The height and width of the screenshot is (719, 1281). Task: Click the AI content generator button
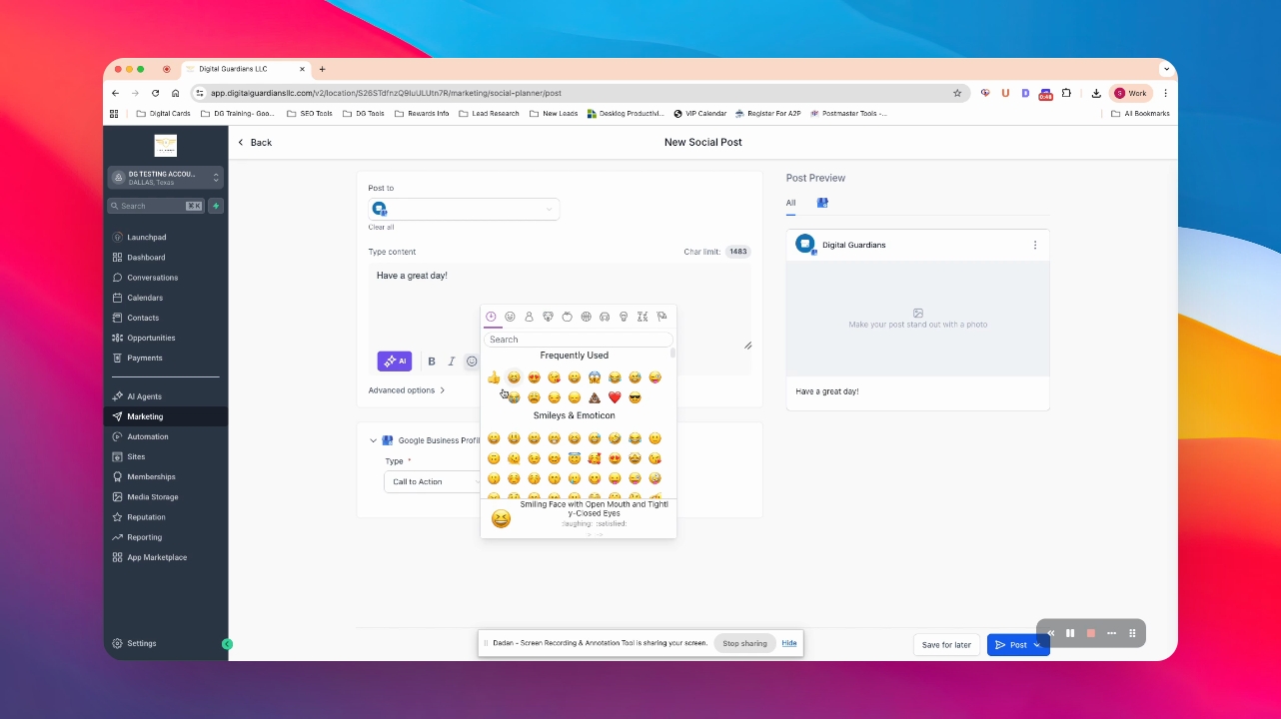[x=395, y=361]
